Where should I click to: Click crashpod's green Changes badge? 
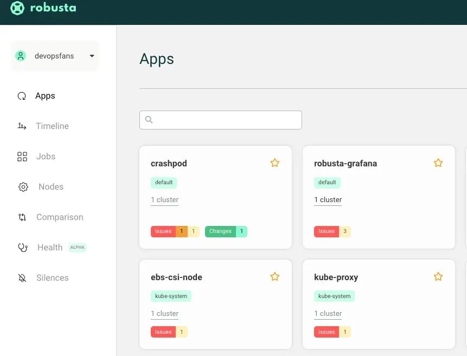[220, 231]
